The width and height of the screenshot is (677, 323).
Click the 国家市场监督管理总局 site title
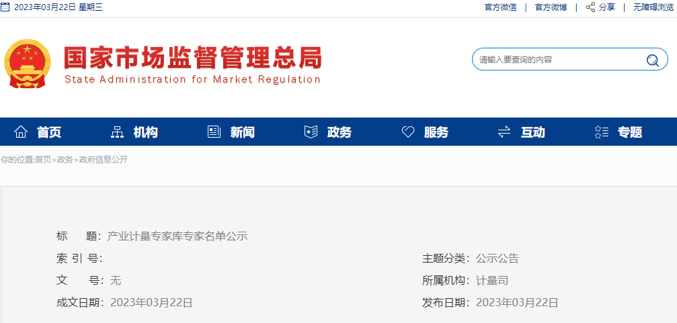[193, 57]
